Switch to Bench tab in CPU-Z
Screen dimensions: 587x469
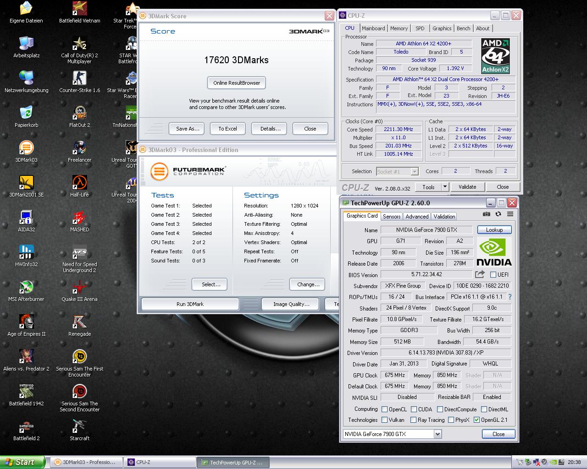click(464, 28)
